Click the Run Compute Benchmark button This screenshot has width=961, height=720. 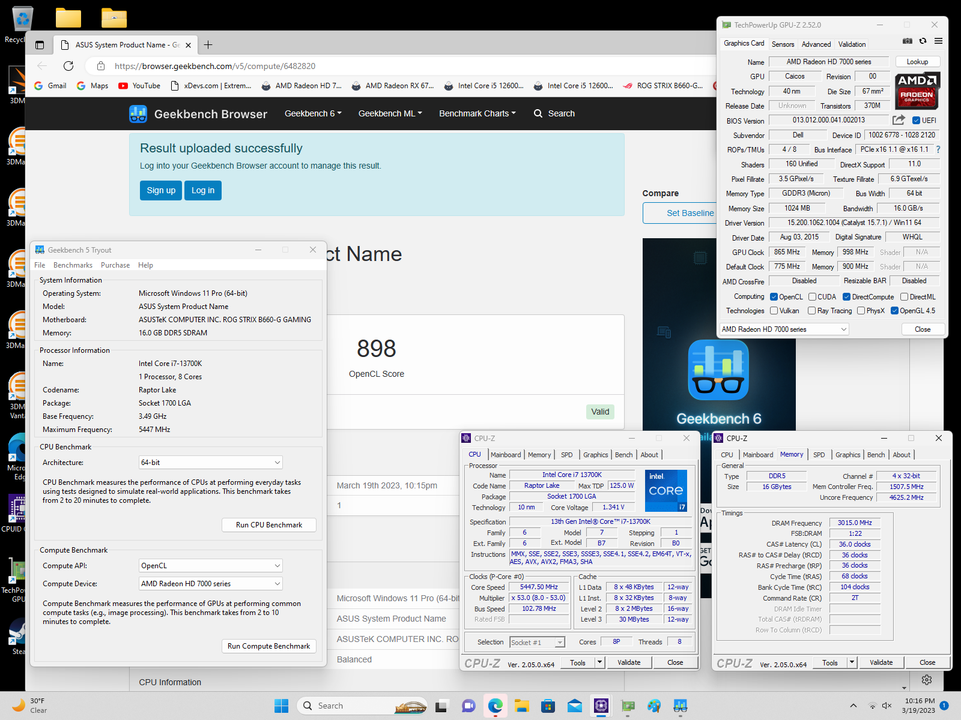click(269, 646)
